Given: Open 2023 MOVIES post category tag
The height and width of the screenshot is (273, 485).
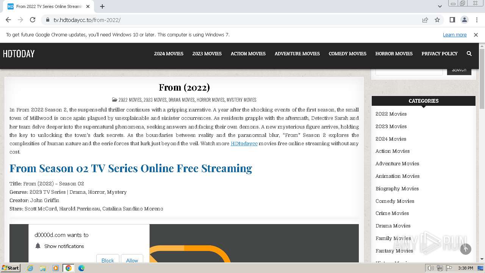Looking at the screenshot, I should (155, 100).
